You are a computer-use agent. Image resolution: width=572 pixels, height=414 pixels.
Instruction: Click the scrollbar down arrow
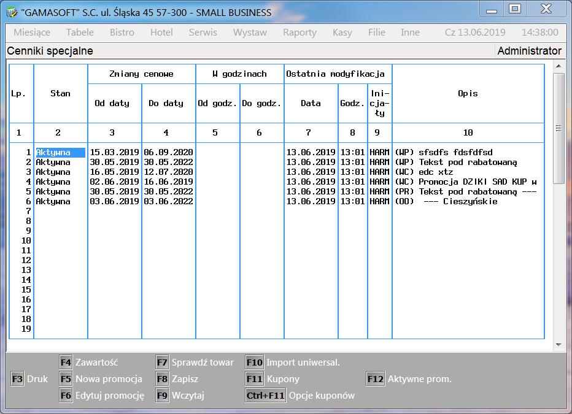(x=558, y=345)
